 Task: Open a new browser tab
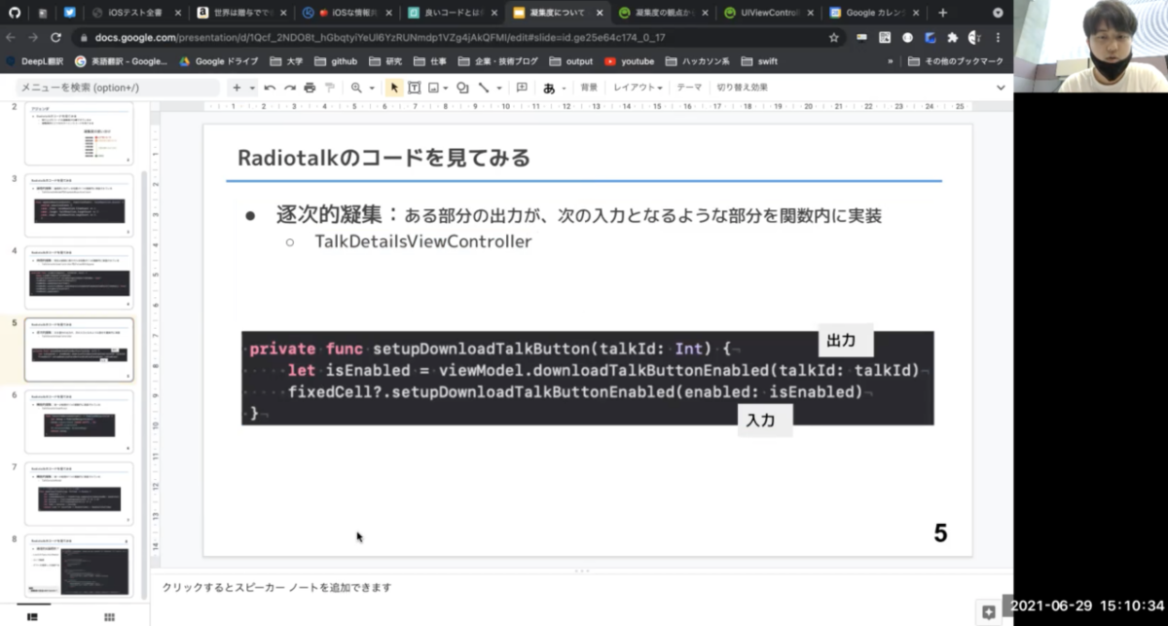pos(942,13)
